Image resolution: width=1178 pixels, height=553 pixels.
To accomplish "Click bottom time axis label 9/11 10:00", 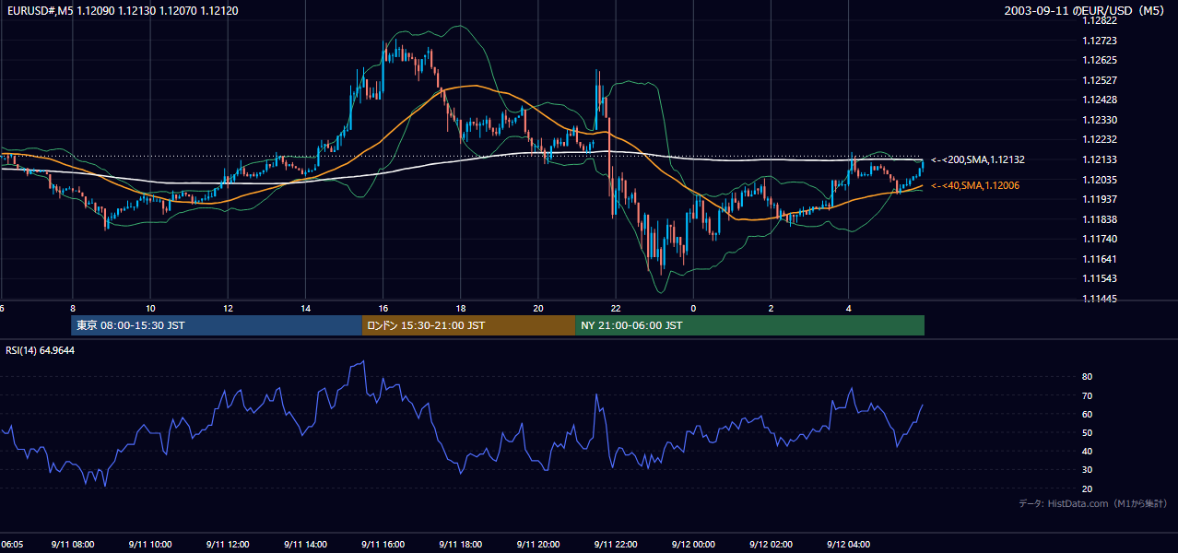I will click(x=150, y=545).
